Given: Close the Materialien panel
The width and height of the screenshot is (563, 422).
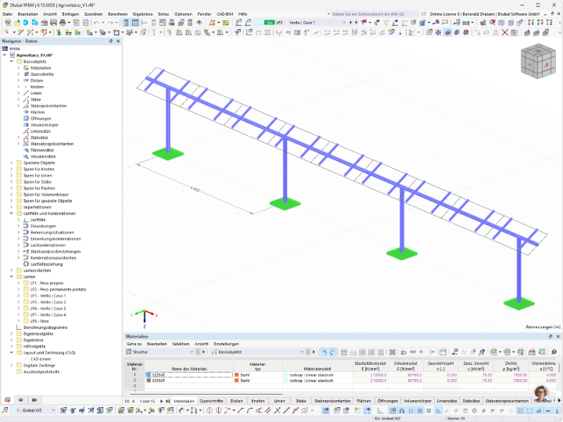Looking at the screenshot, I should [558, 336].
